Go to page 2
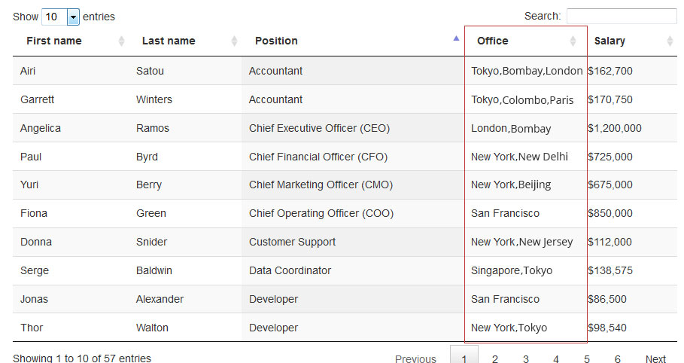This screenshot has height=363, width=684. point(495,358)
